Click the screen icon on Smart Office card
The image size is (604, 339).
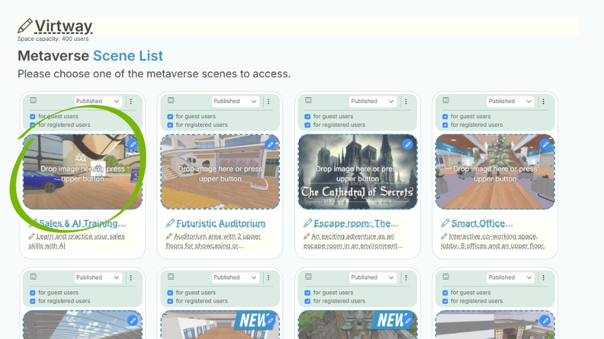click(445, 100)
